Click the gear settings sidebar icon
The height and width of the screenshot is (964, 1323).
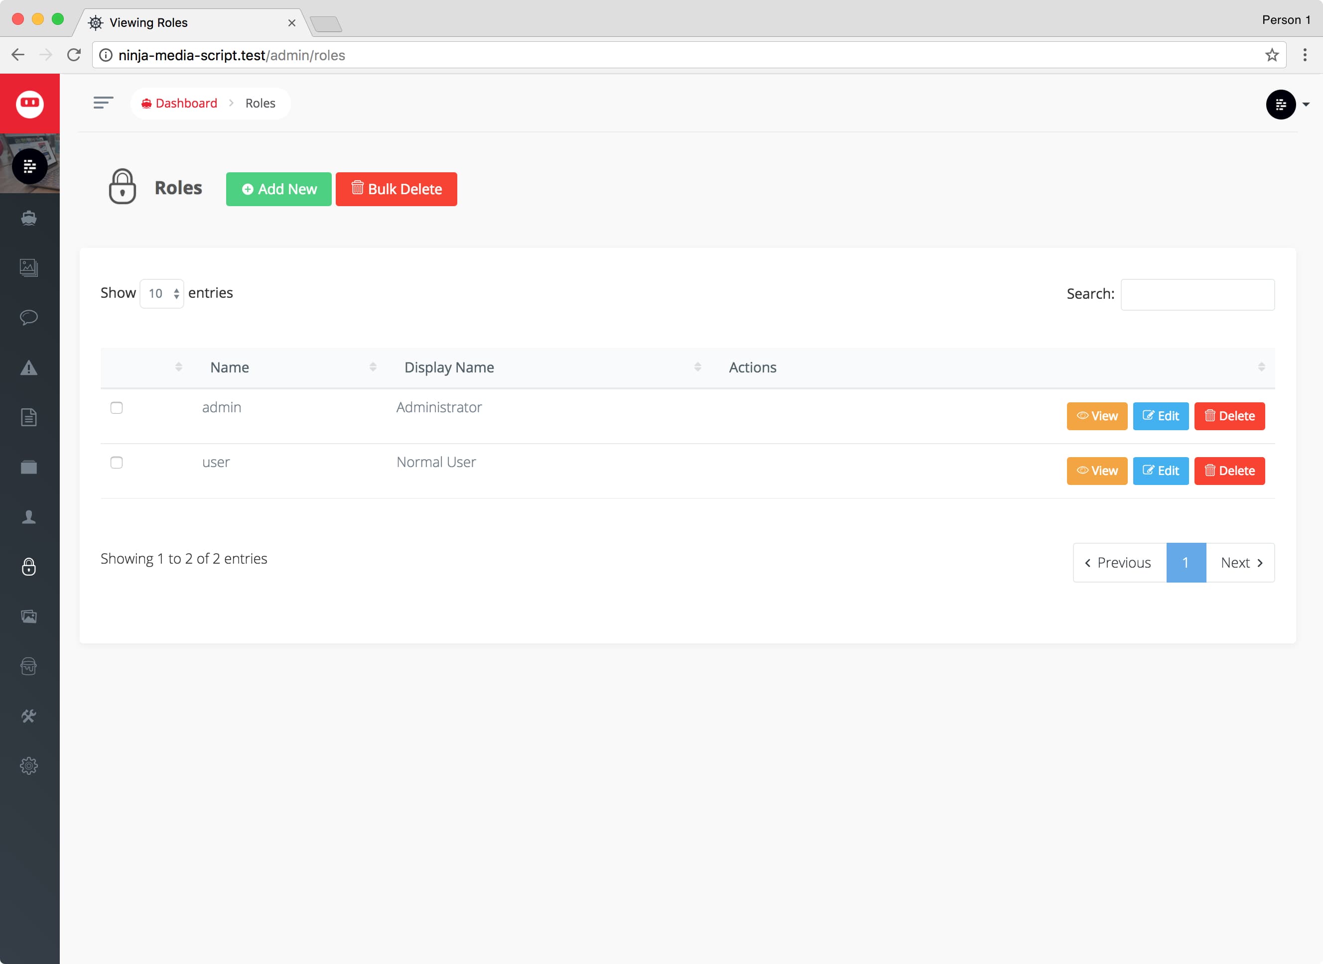coord(28,766)
